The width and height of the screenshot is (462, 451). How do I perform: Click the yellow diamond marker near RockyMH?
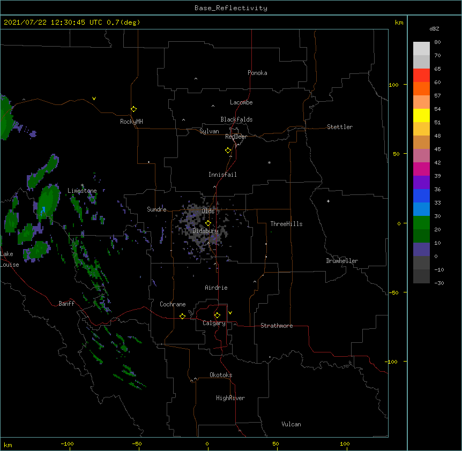(133, 109)
